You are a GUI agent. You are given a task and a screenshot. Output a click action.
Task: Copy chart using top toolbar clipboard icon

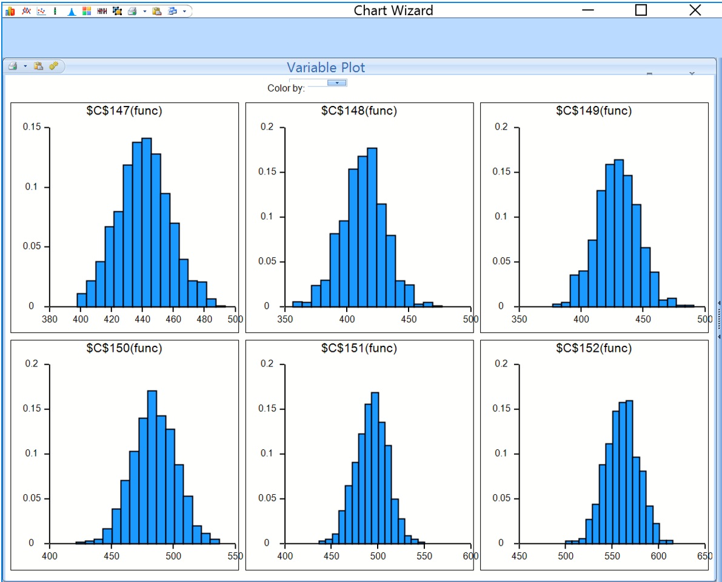click(x=157, y=11)
